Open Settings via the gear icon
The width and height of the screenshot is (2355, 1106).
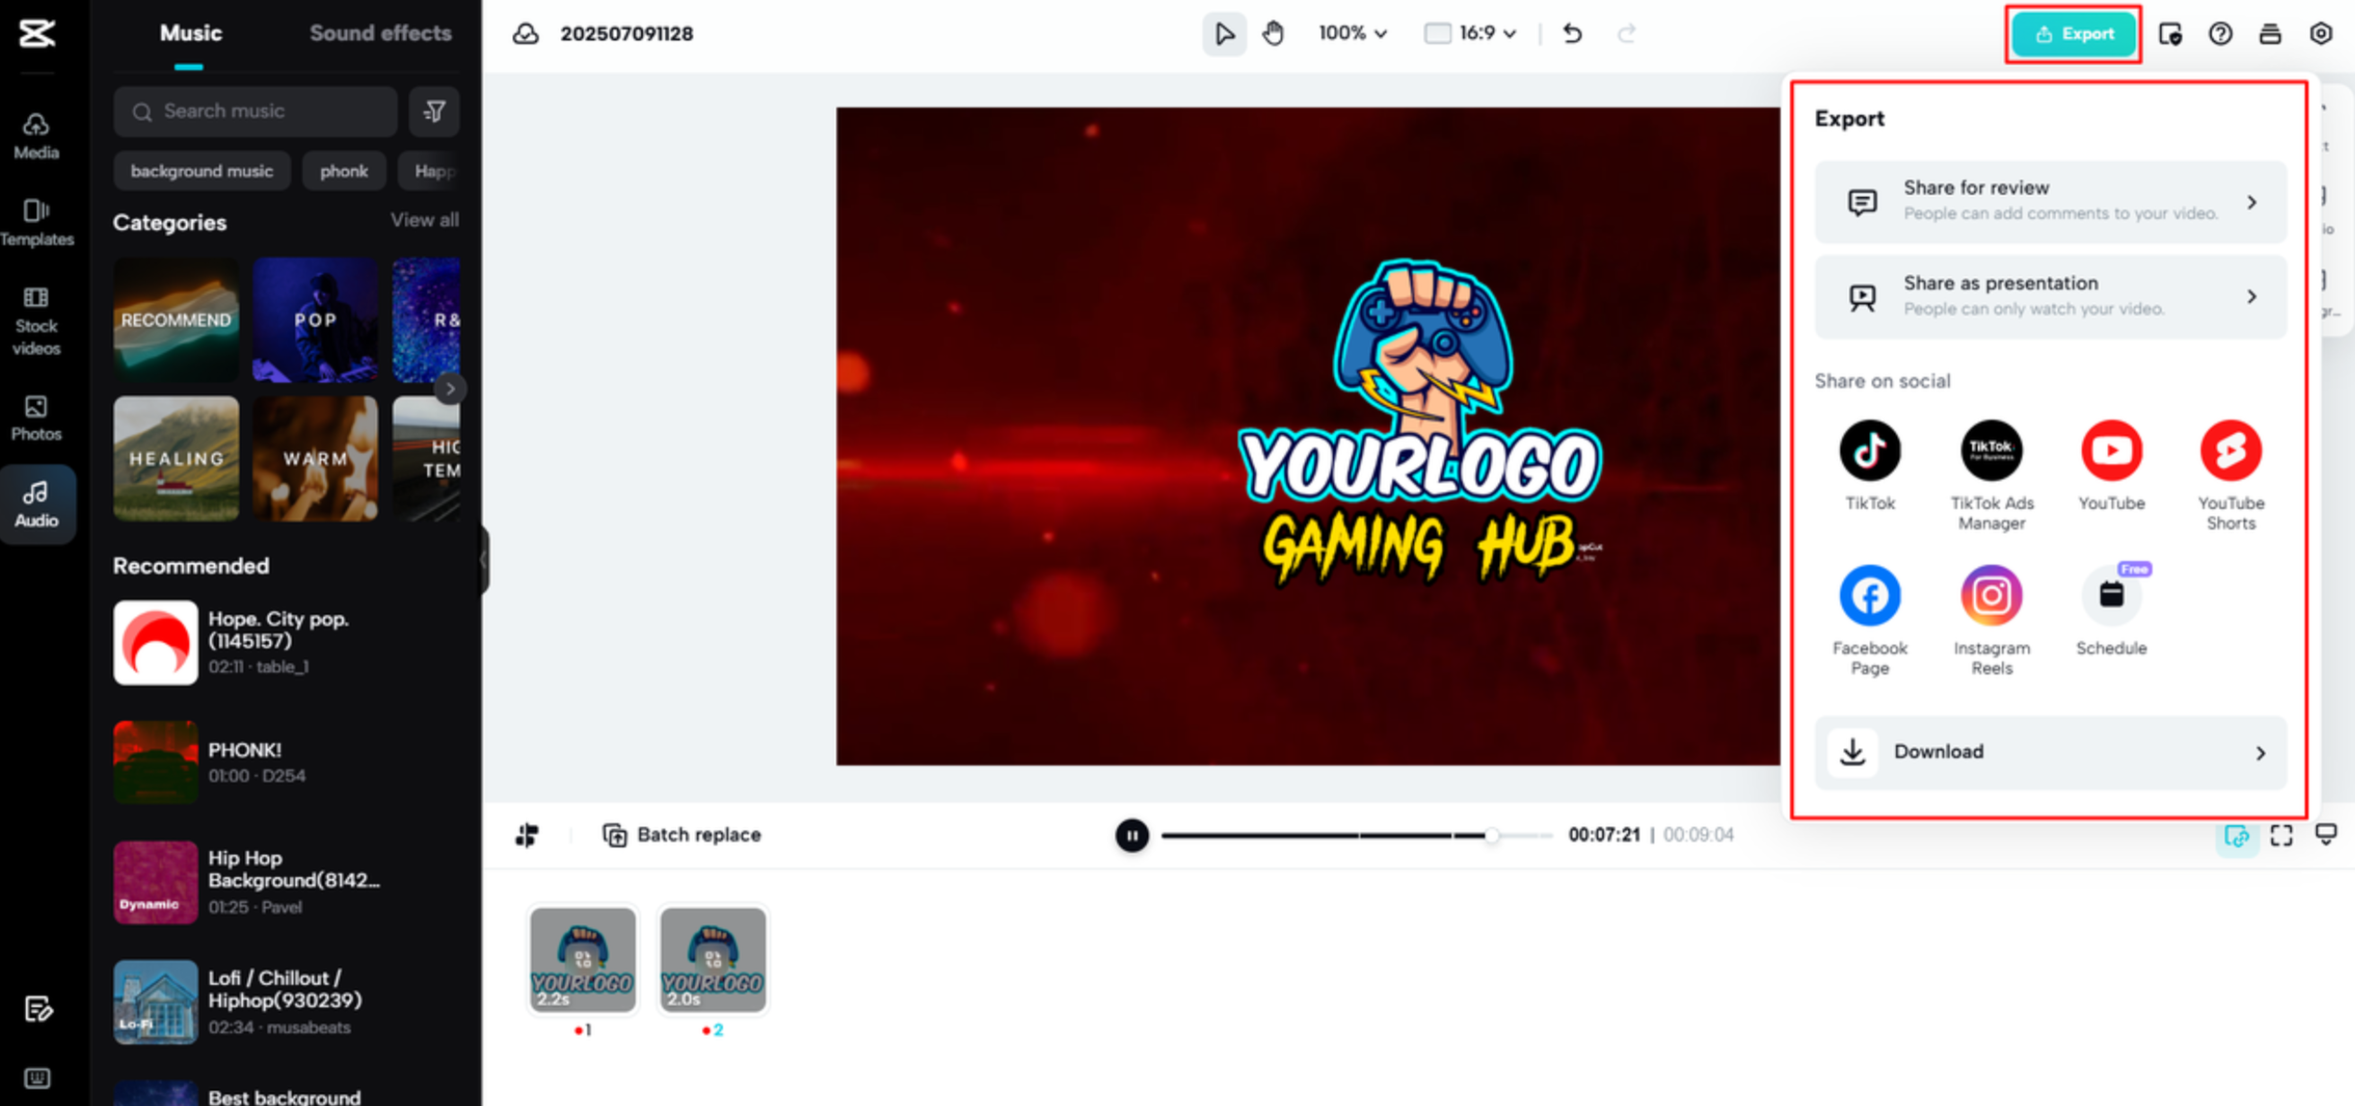tap(2320, 34)
